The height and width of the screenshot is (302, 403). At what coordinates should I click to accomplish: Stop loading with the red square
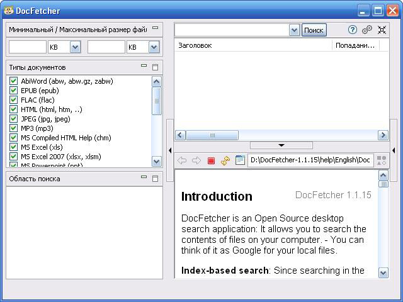[211, 161]
